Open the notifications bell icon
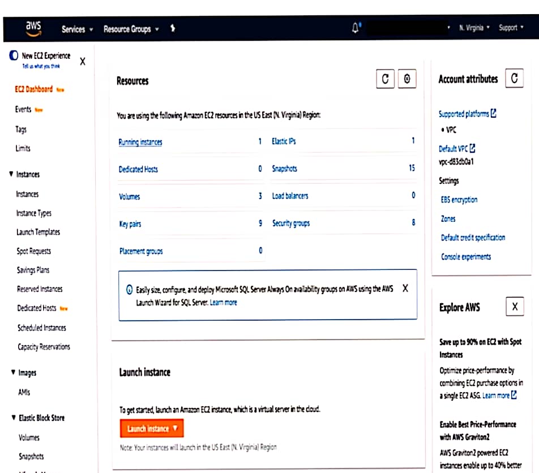Screen dimensions: 539x473 [356, 28]
